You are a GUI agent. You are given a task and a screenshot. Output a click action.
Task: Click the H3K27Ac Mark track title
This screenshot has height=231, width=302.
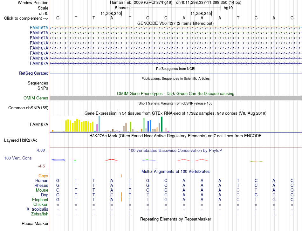pyautogui.click(x=175, y=136)
